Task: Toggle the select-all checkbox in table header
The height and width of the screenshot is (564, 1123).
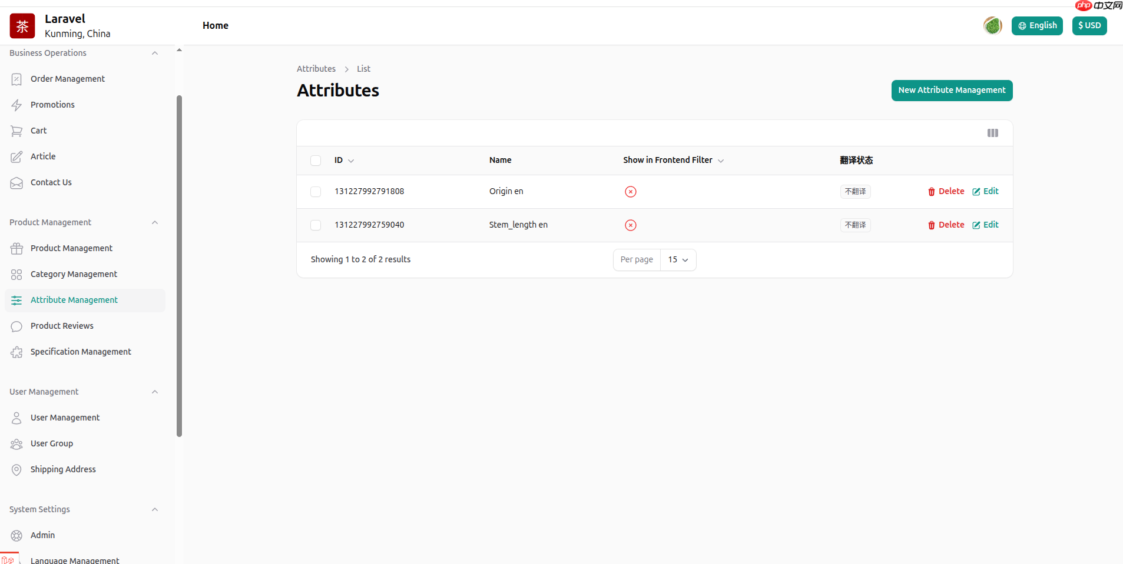Action: [316, 161]
